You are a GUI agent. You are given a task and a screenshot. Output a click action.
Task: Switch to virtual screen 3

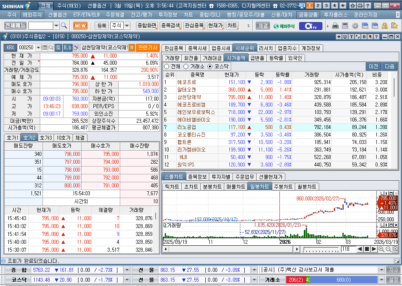326,6
